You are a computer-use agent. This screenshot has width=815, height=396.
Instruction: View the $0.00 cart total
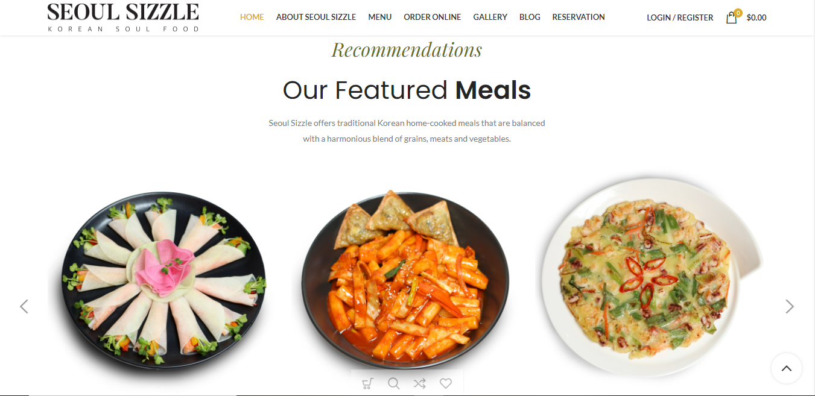(756, 17)
